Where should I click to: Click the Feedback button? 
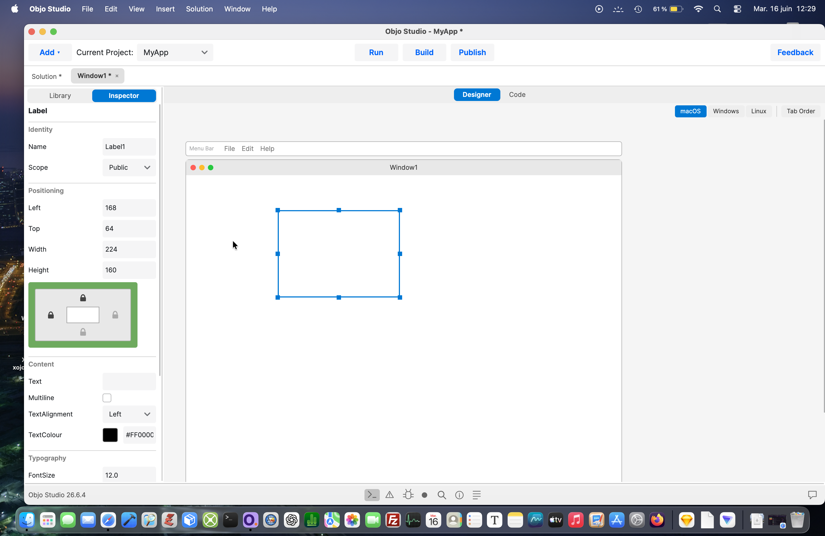point(795,52)
